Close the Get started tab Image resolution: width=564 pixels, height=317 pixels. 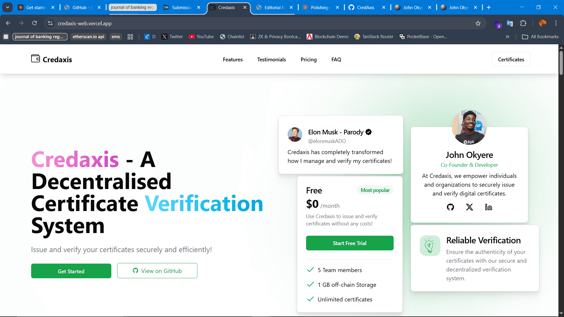point(53,7)
